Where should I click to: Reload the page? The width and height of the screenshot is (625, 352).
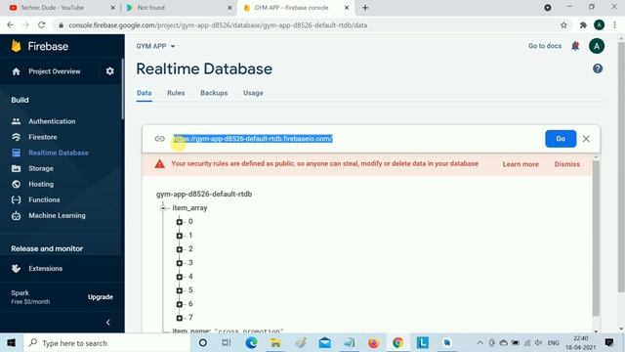[x=41, y=25]
